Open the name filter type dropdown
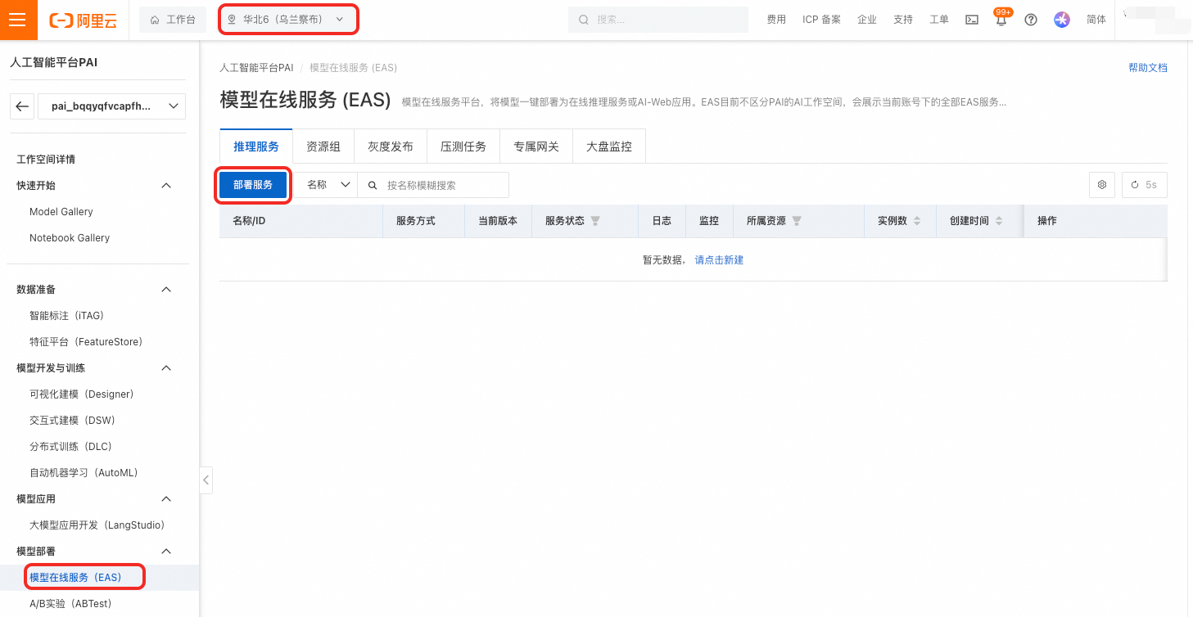This screenshot has height=617, width=1193. (x=329, y=185)
